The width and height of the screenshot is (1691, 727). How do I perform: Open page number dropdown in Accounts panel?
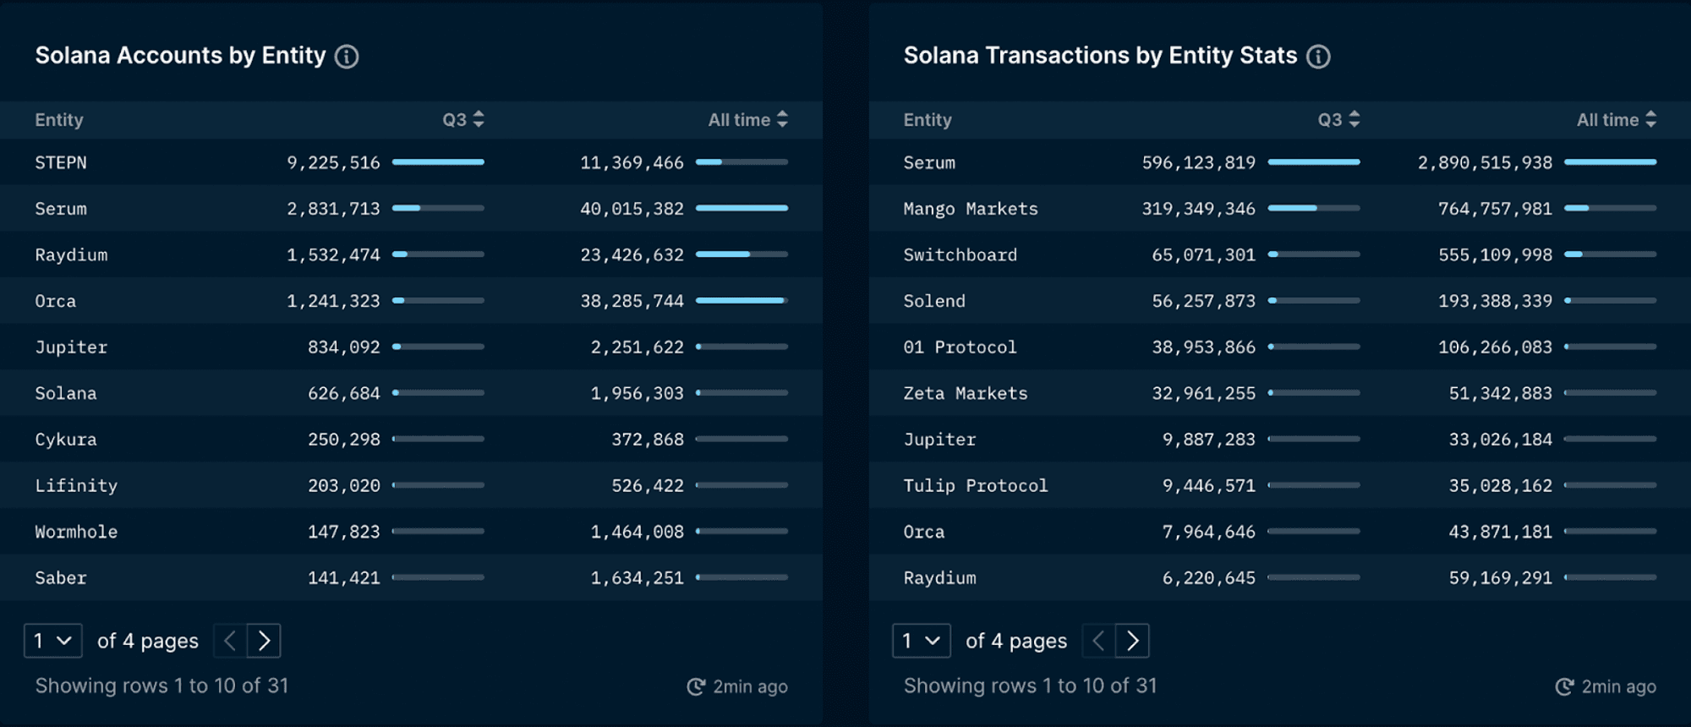pyautogui.click(x=52, y=641)
